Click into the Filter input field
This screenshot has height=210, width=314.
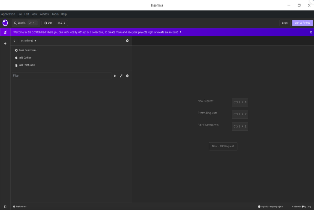(x=61, y=76)
